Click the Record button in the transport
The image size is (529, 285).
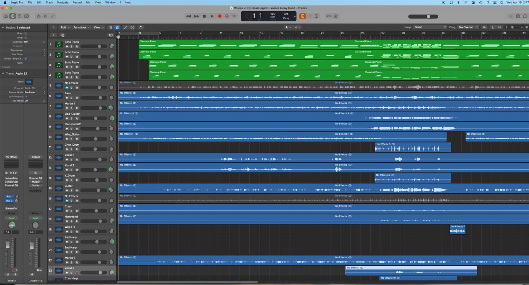(x=220, y=16)
